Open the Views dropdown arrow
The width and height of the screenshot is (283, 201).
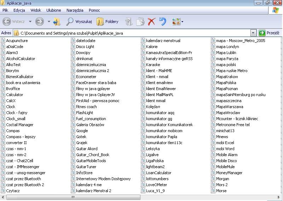point(182,22)
